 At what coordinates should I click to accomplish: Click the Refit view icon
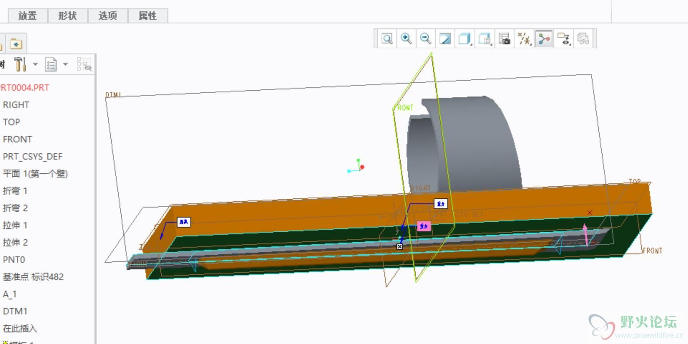click(387, 39)
